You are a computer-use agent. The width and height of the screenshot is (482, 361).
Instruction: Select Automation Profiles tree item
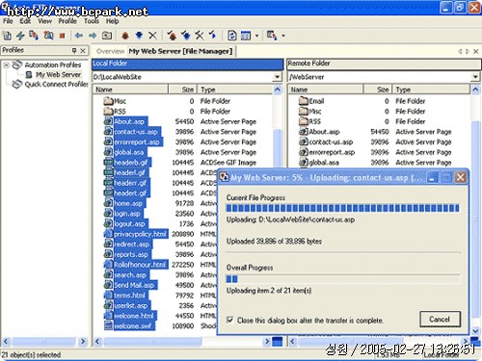pyautogui.click(x=53, y=65)
